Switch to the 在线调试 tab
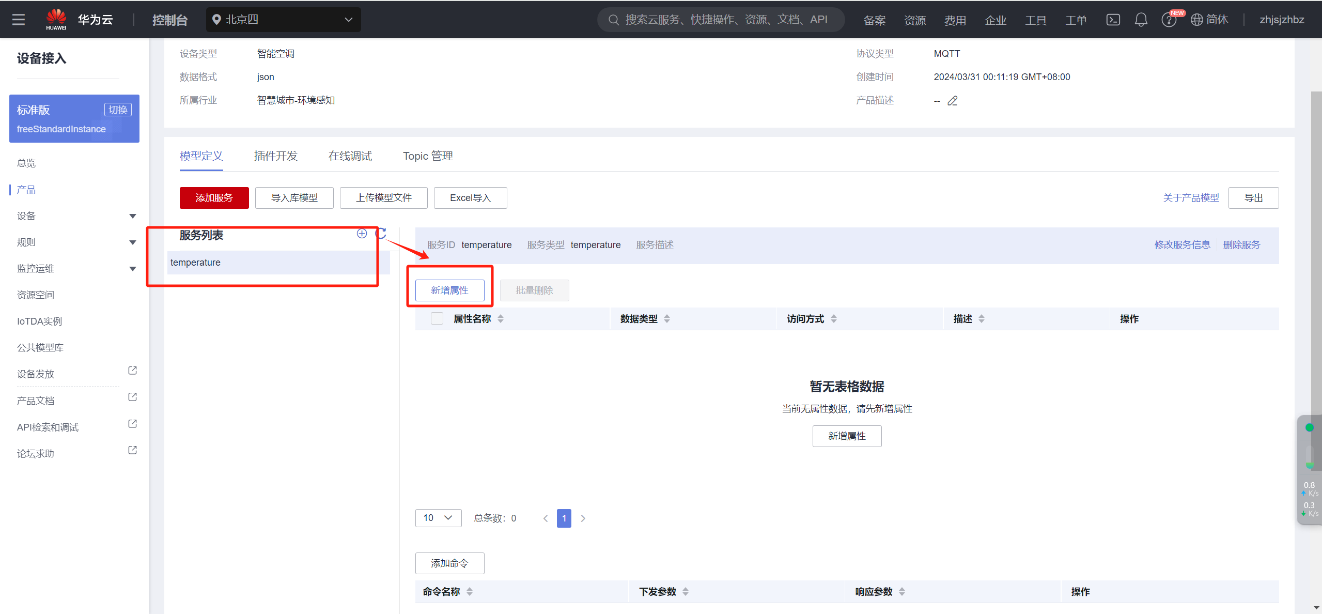 [350, 156]
